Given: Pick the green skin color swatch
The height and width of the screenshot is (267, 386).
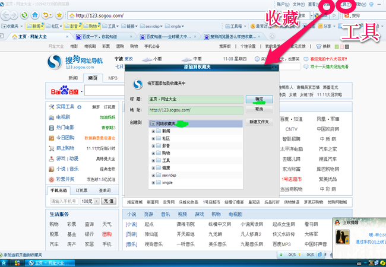Looking at the screenshot, I should point(337,46).
